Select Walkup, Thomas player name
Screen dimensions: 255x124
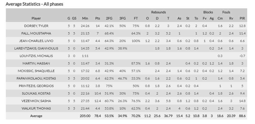[36, 108]
